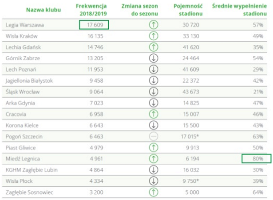Click the Lechia Gdańsk club name
The image size is (273, 200).
[x=24, y=47]
